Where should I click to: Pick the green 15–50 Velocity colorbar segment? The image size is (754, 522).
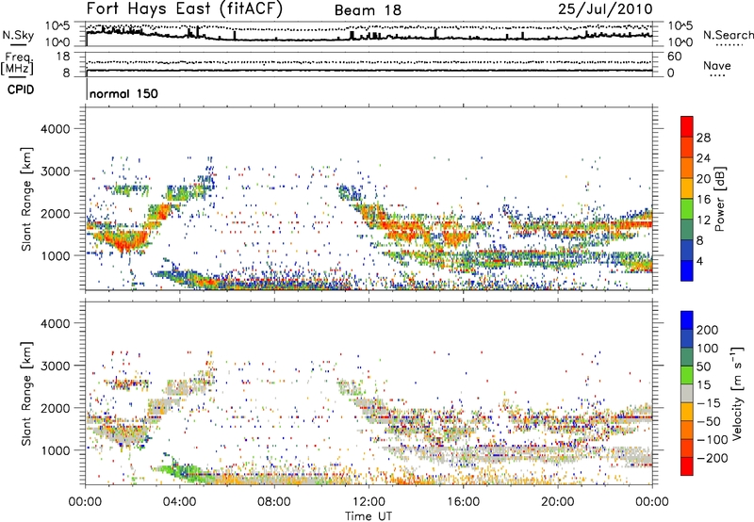687,375
